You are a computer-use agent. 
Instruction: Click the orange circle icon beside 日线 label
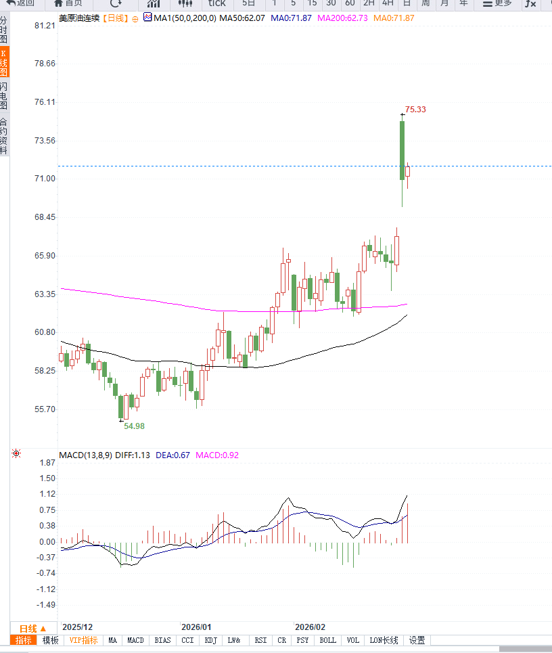135,19
